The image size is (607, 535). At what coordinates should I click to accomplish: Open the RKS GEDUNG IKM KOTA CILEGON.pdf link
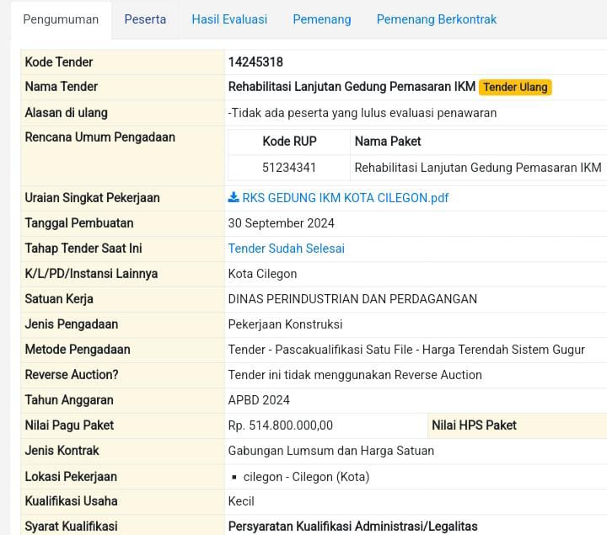click(345, 198)
